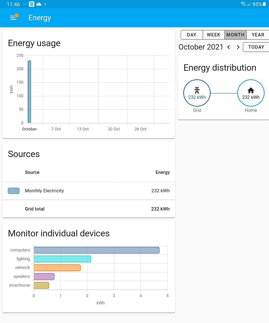Viewport: 269px width, 323px height.
Task: Click the computers device bar
Action: [x=96, y=250]
